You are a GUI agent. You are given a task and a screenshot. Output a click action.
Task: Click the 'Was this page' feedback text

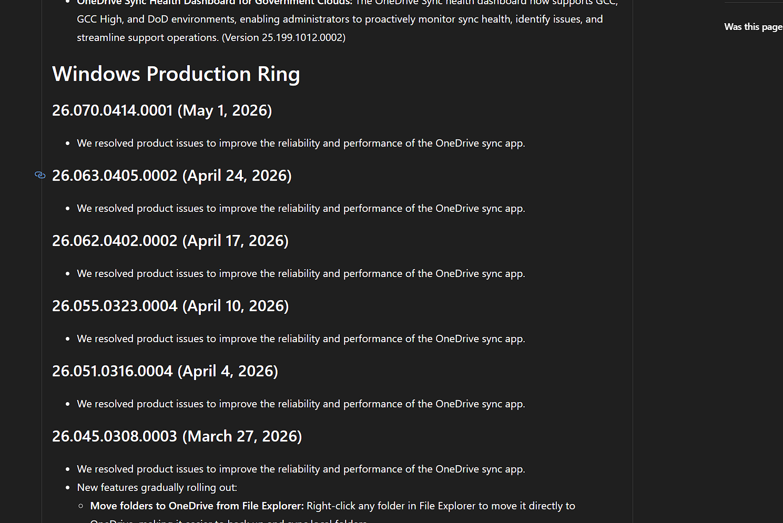pos(753,27)
